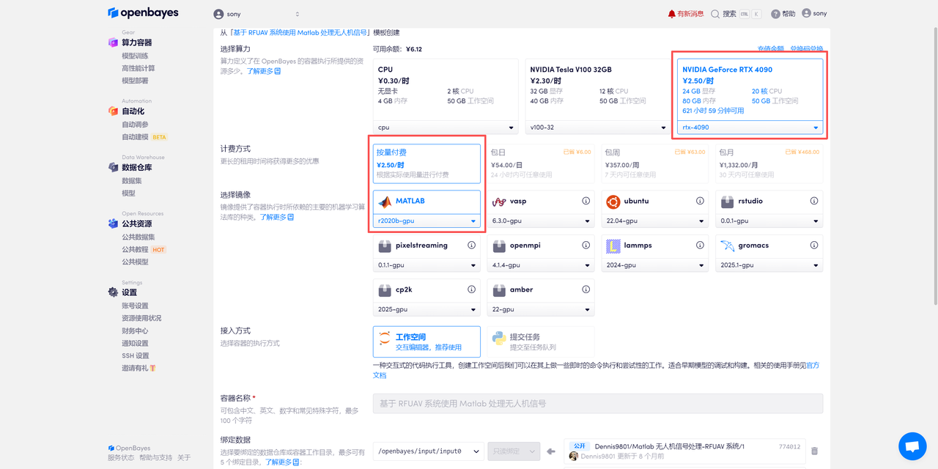The height and width of the screenshot is (469, 938).
Task: Go to 高性能计算 in sidebar
Action: (139, 68)
